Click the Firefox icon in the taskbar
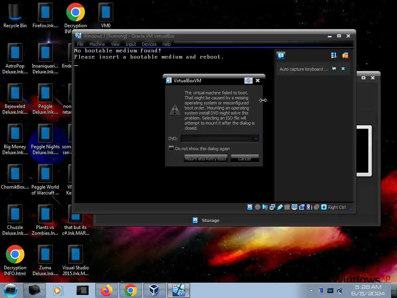397x298 pixels. 107,290
